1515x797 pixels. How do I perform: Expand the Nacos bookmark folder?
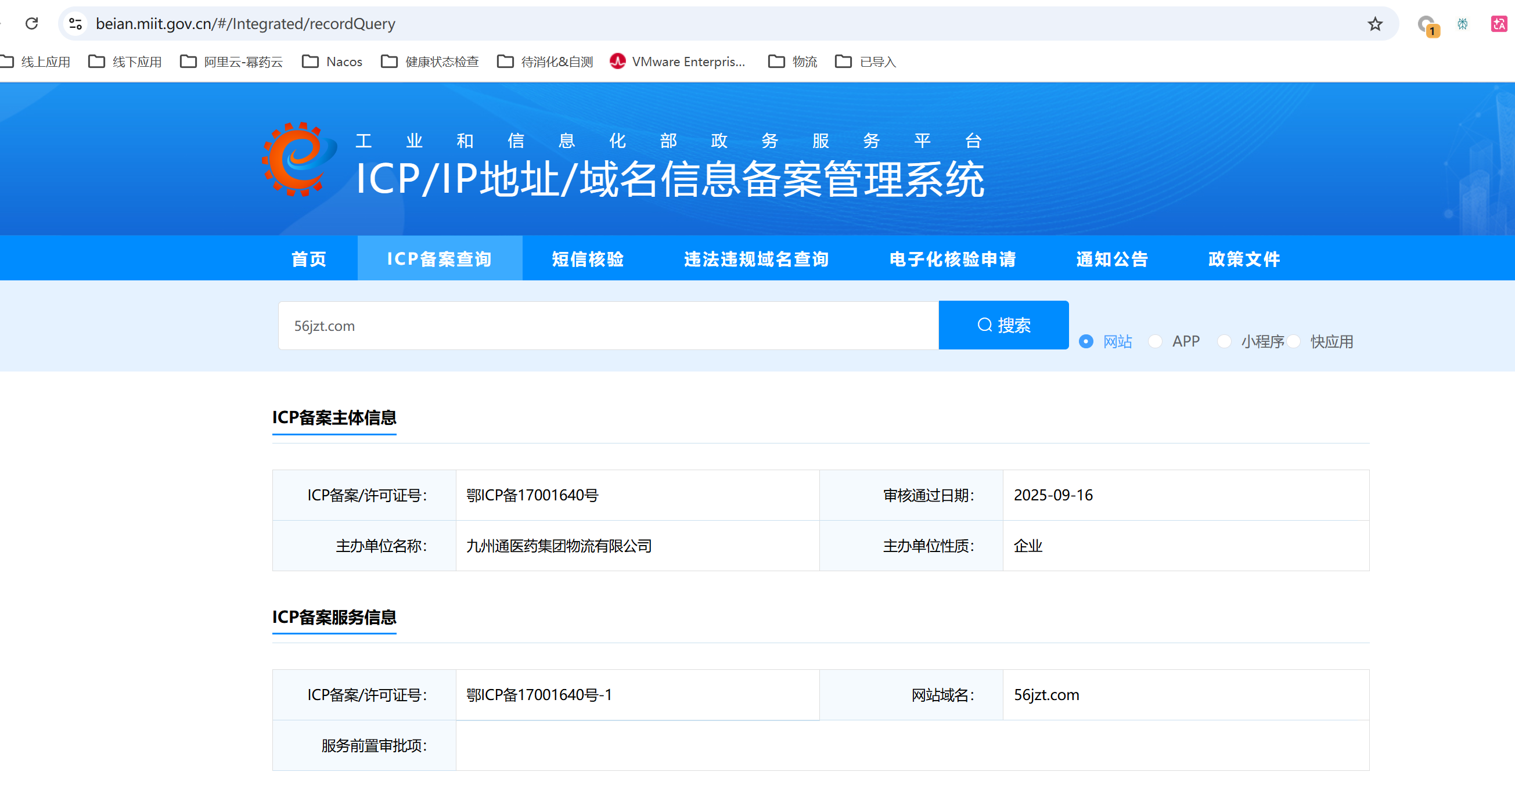click(x=332, y=62)
